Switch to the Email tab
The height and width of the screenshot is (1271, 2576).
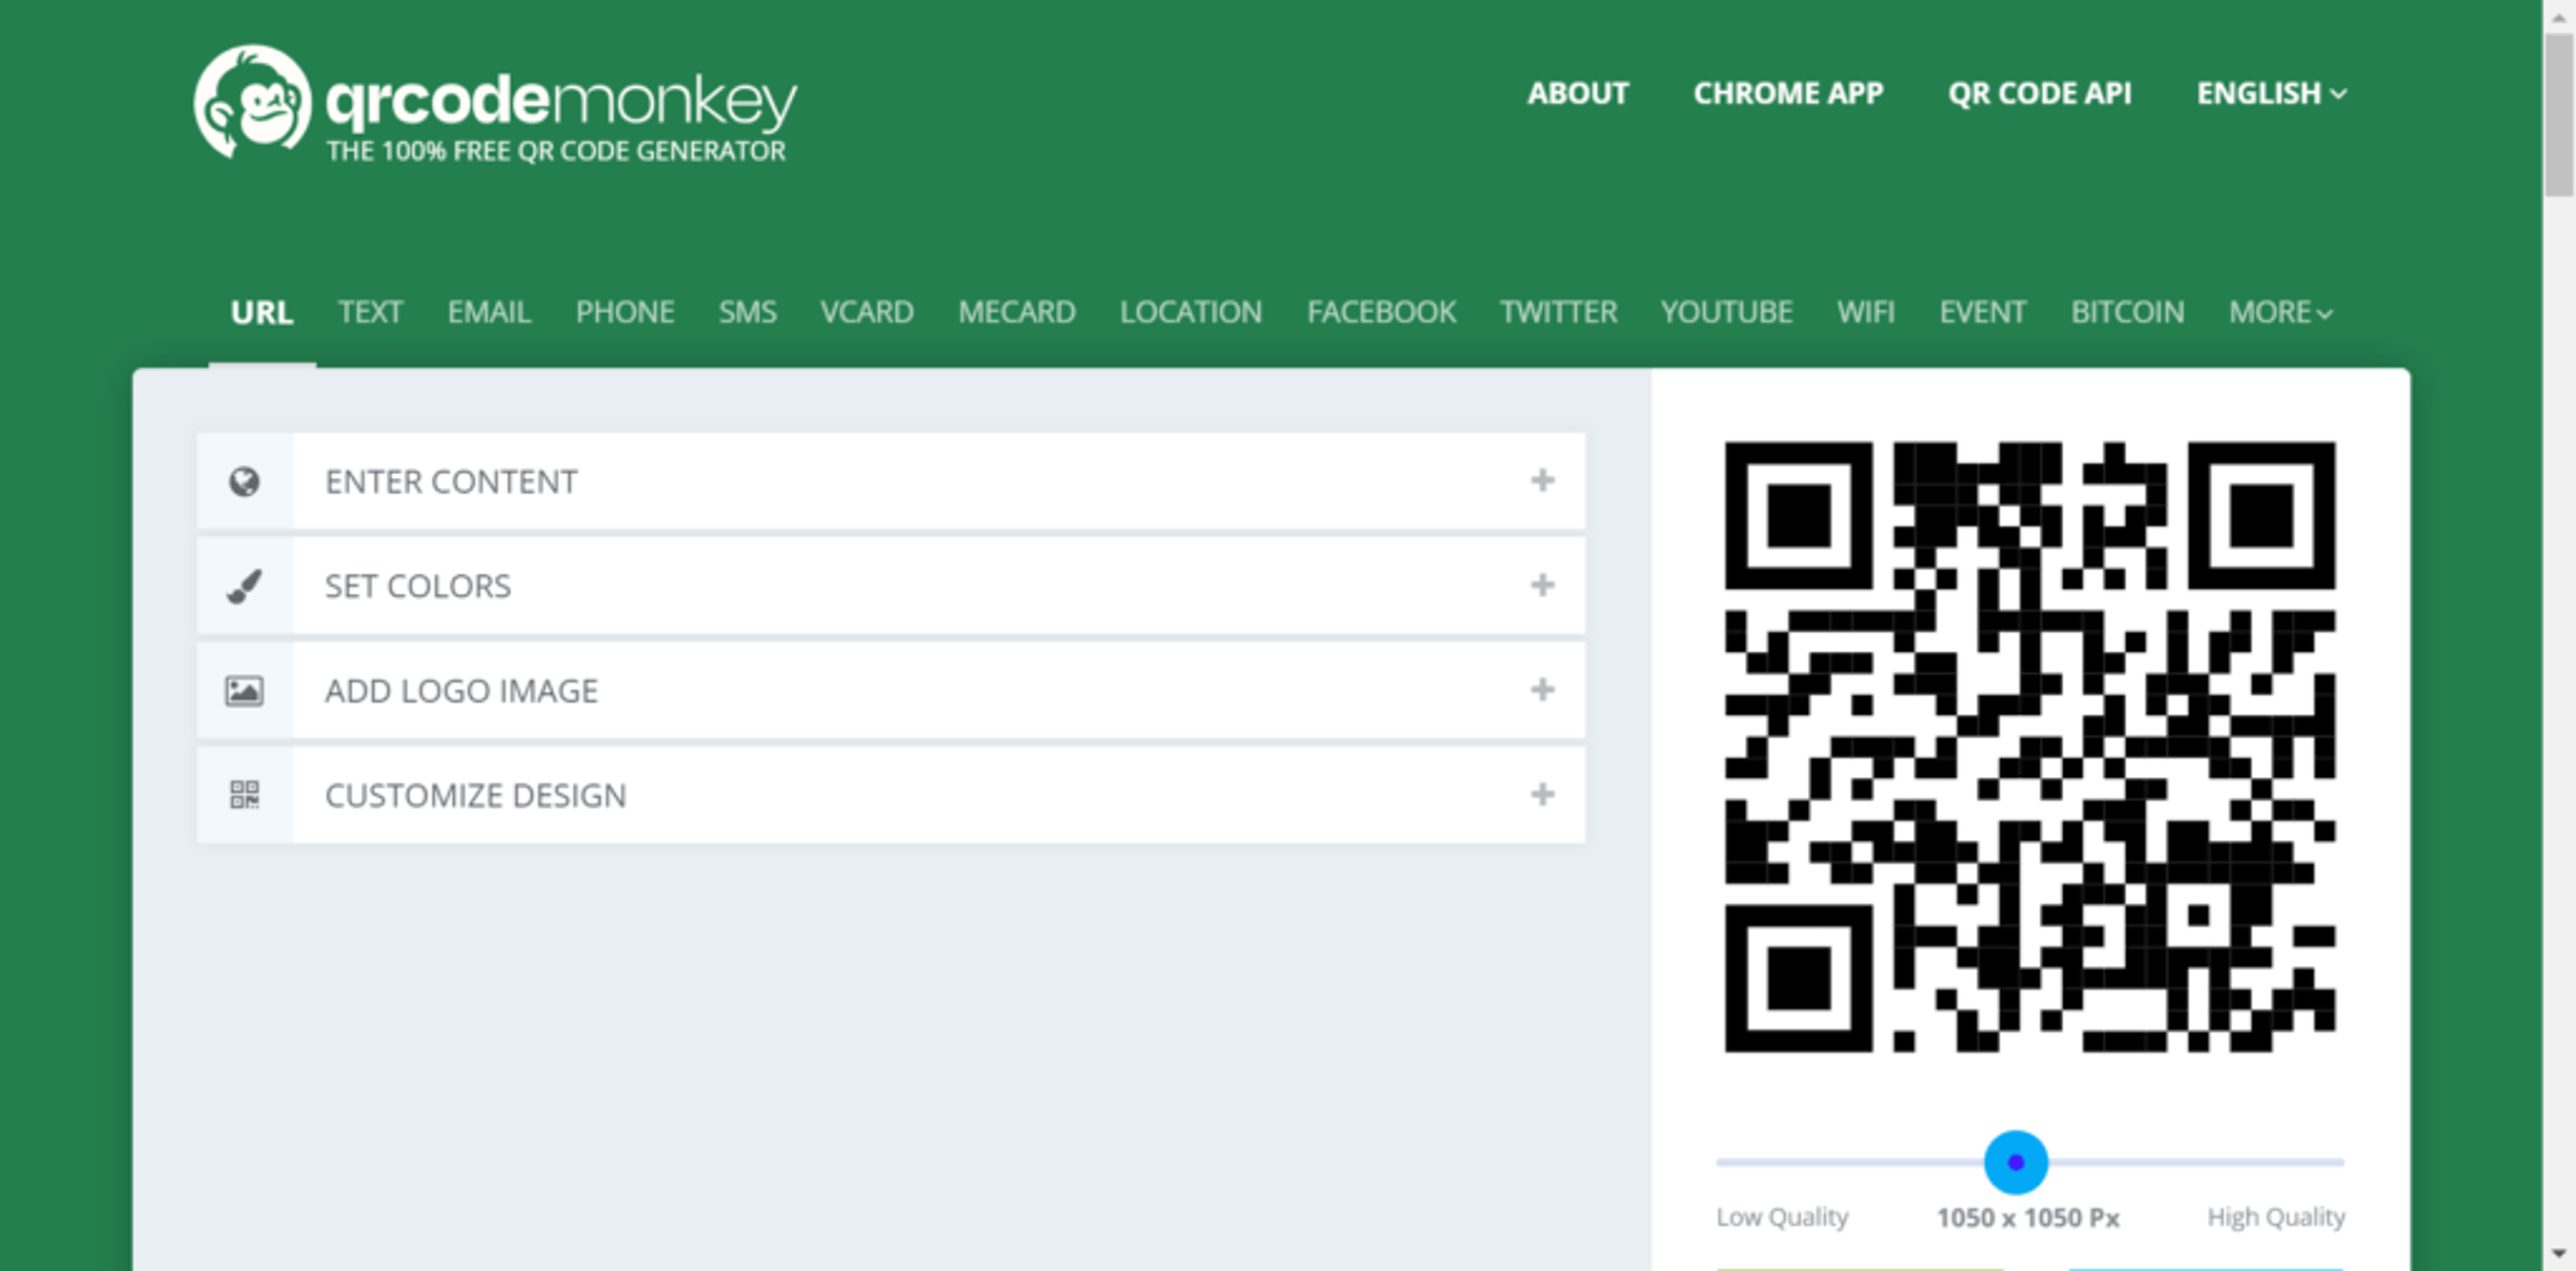pos(489,312)
